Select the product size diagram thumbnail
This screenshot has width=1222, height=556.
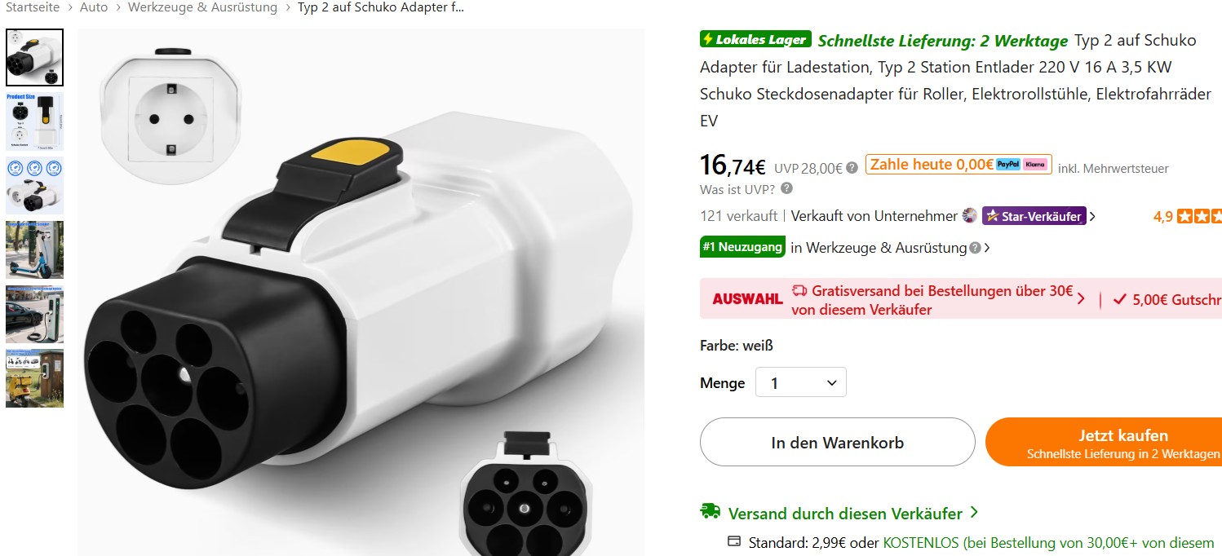coord(34,121)
